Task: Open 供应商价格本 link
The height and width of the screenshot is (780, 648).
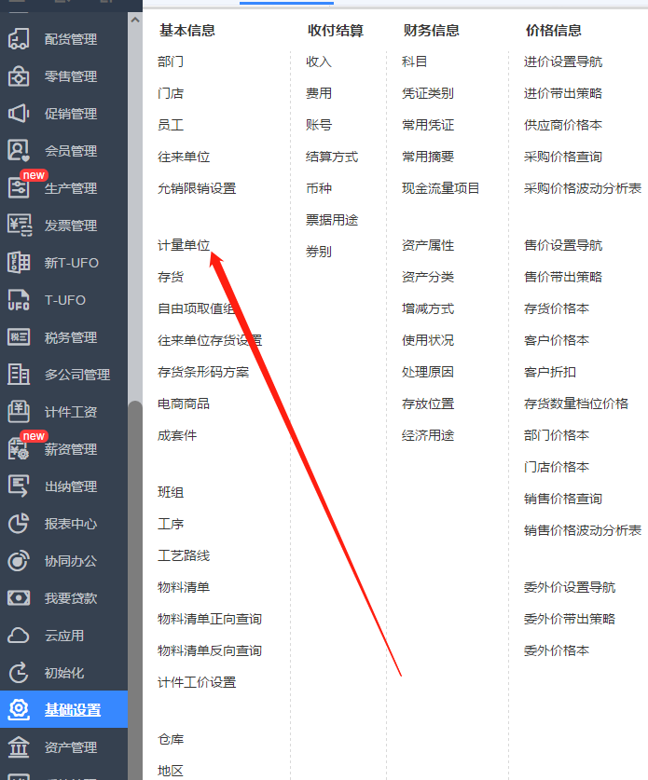Action: 563,125
